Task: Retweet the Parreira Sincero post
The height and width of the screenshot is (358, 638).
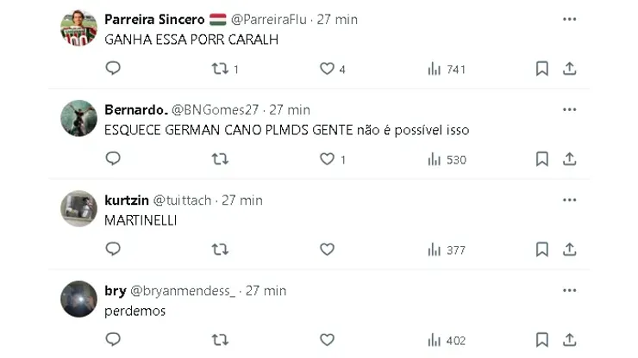Action: pos(220,69)
